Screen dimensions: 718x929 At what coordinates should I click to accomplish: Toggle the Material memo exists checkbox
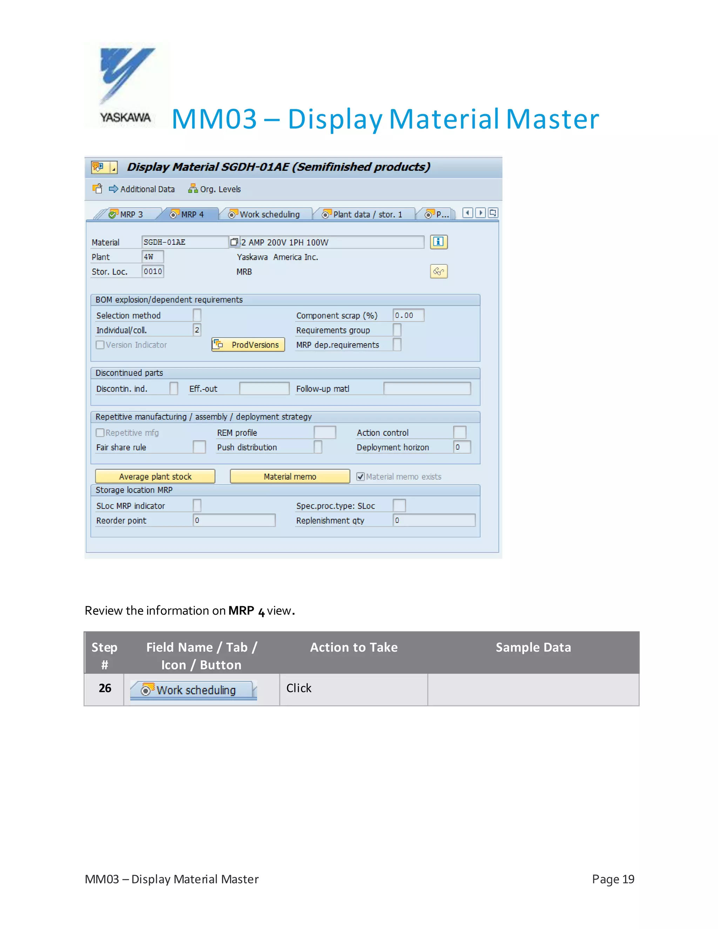[x=361, y=477]
